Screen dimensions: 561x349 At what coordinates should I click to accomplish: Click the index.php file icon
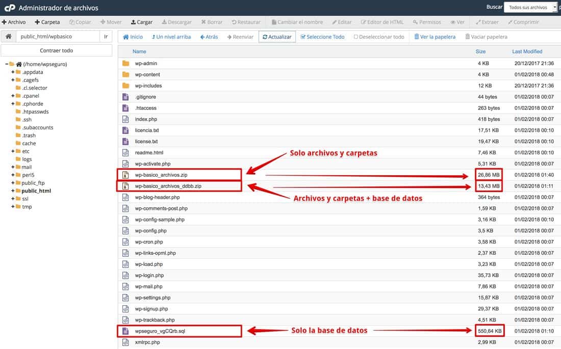point(125,119)
